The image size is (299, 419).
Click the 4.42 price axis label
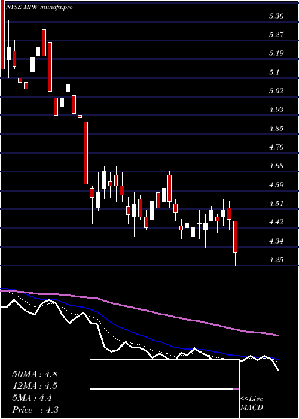coord(276,222)
